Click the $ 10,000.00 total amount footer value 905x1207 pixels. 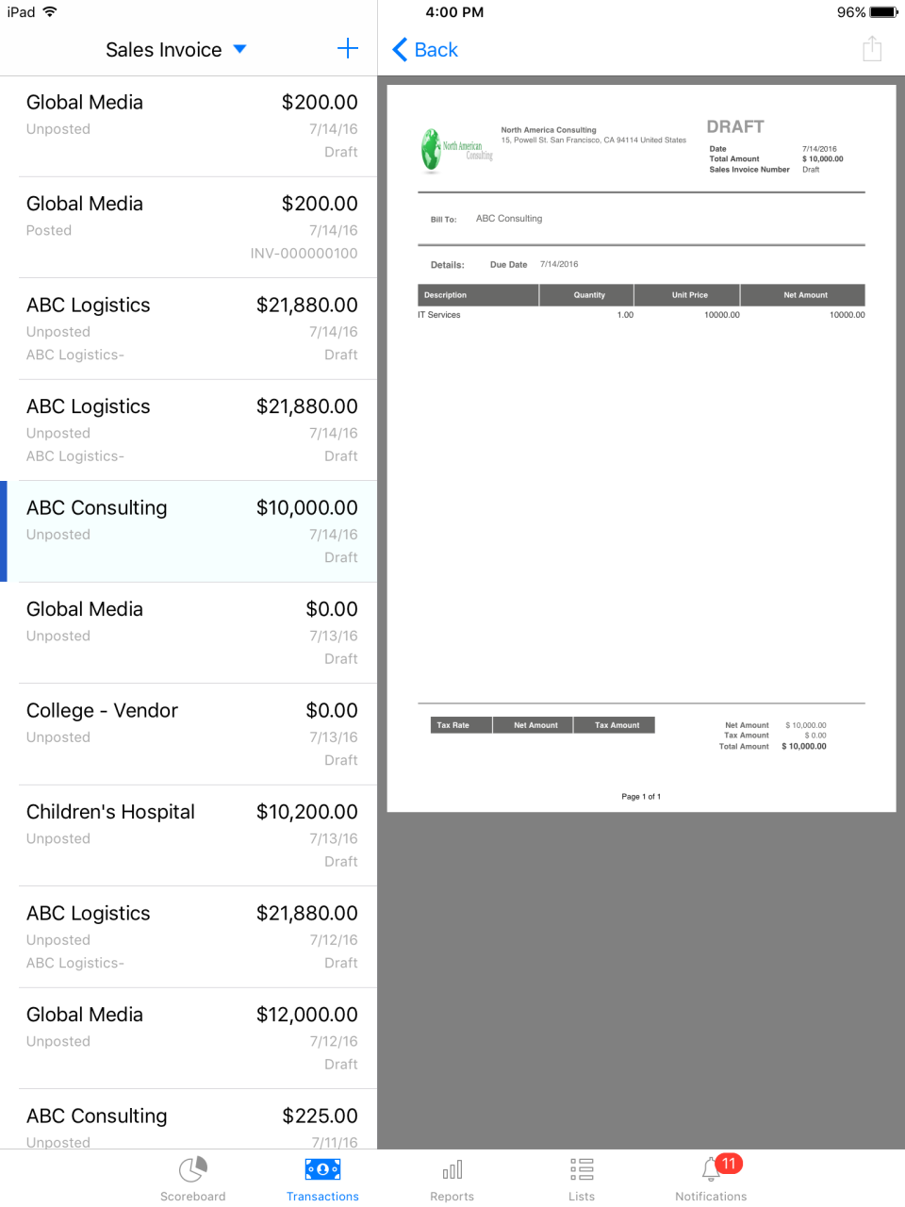coord(804,746)
